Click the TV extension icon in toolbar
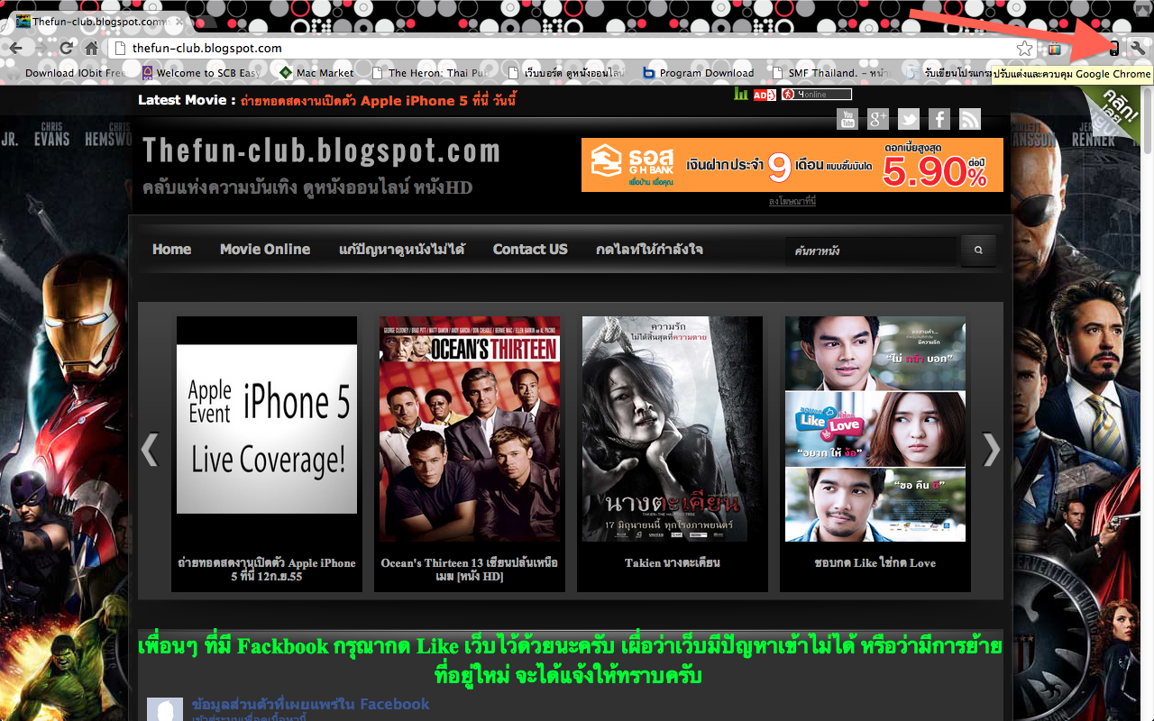The width and height of the screenshot is (1154, 721). click(1054, 49)
